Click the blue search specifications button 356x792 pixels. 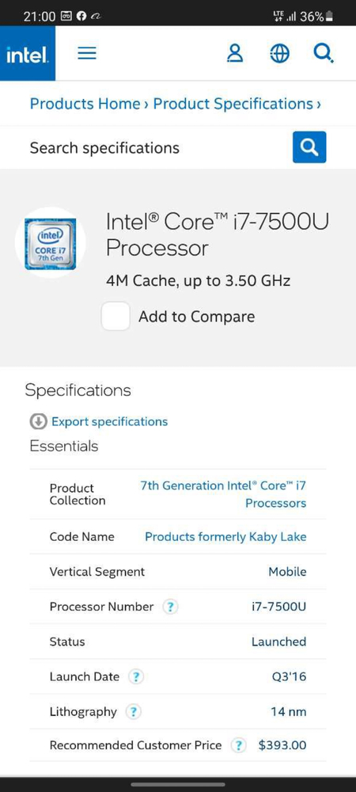(x=309, y=147)
